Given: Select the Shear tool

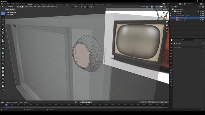Looking at the screenshot, I should (x=3, y=86).
